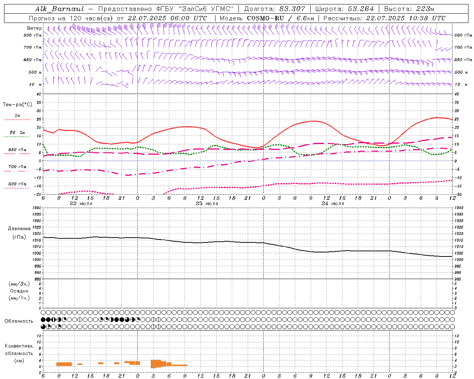The height and width of the screenshot is (379, 474).
Task: Click the station name Alk_Barnaul in the header
Action: click(59, 9)
